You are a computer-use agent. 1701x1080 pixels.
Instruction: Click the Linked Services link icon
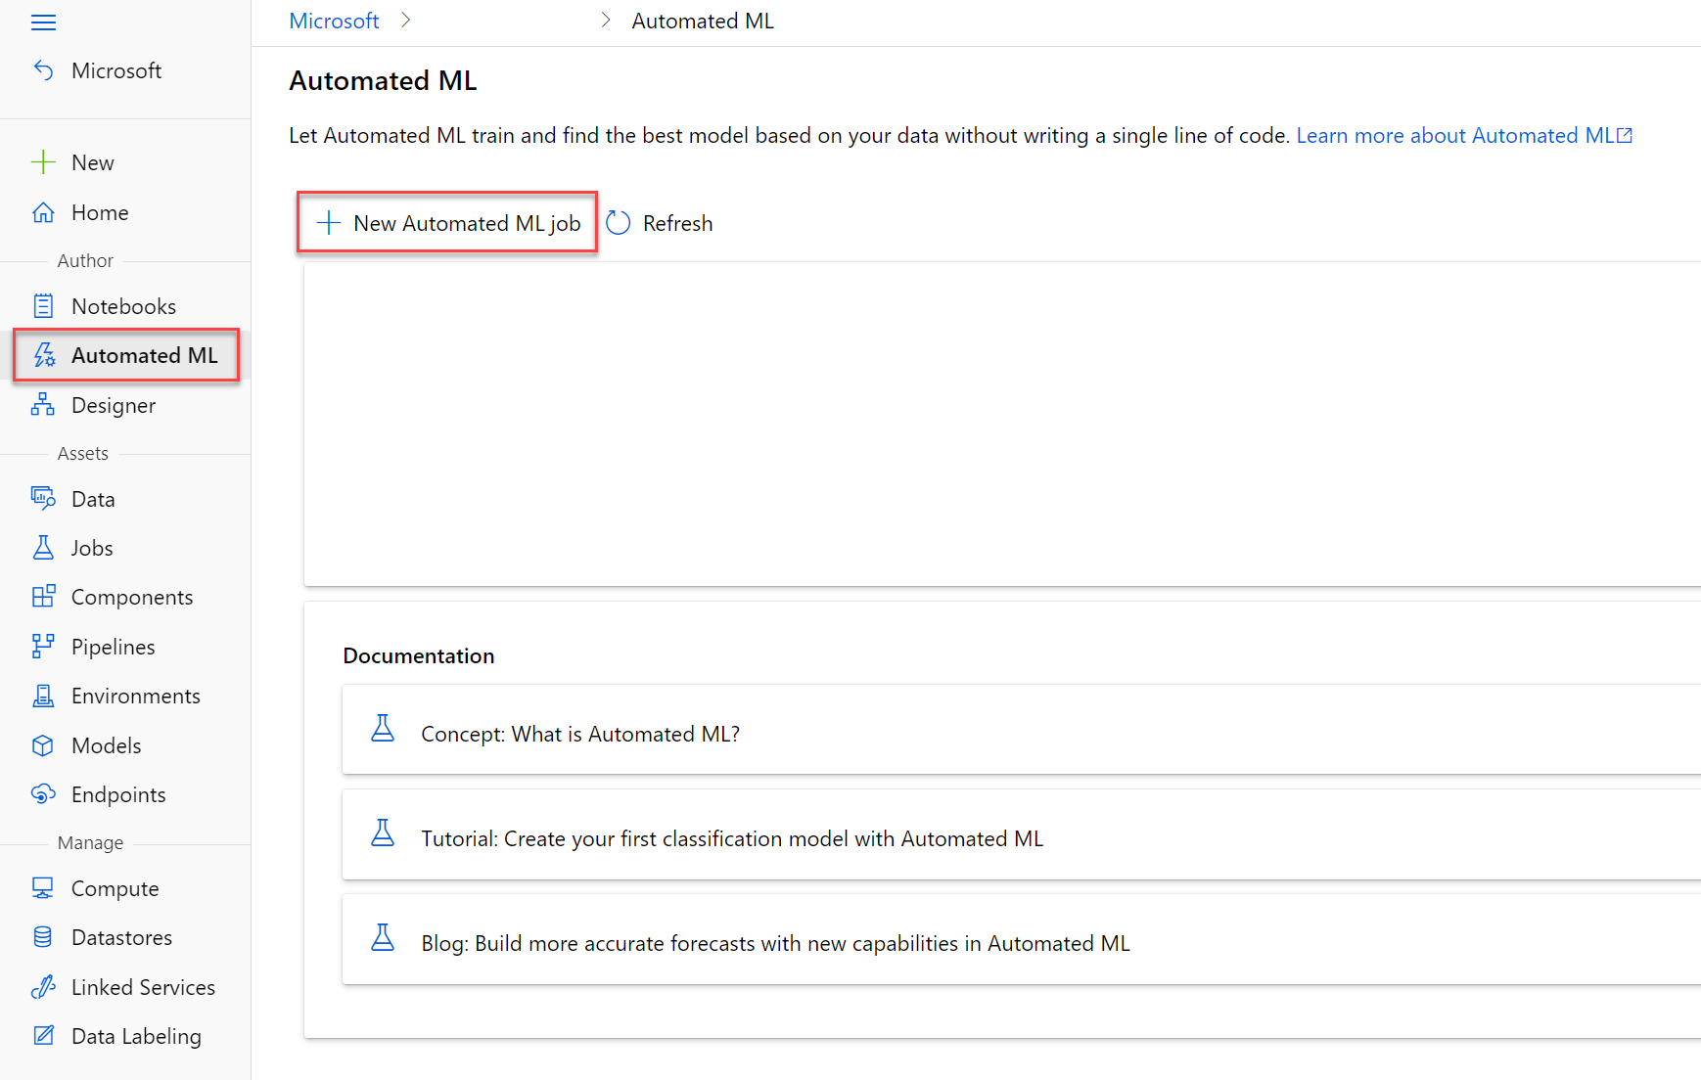point(43,987)
